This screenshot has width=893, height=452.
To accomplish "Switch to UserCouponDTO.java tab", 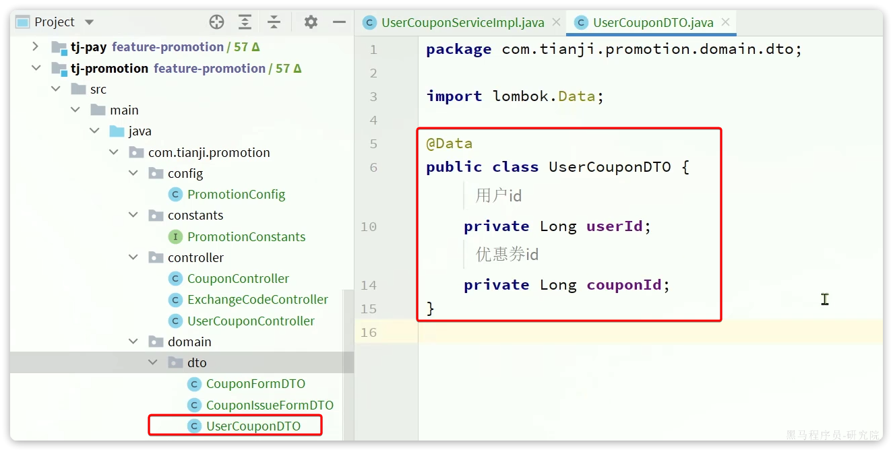I will tap(653, 22).
